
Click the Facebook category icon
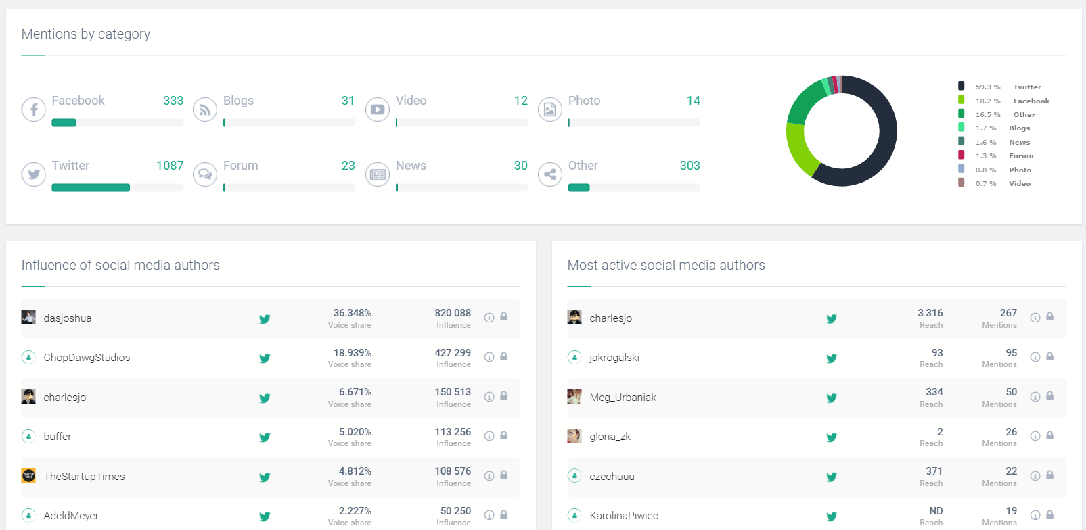pos(33,110)
